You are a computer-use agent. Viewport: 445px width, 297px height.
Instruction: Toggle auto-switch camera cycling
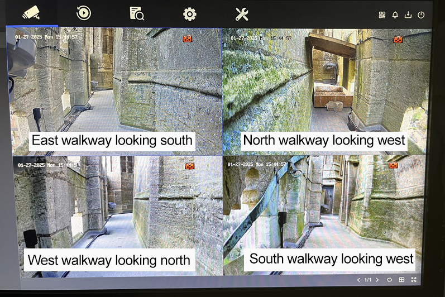pos(389,280)
